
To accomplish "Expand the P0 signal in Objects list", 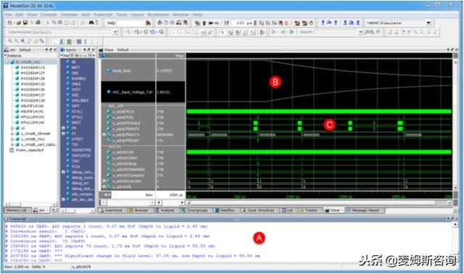I will click(63, 128).
